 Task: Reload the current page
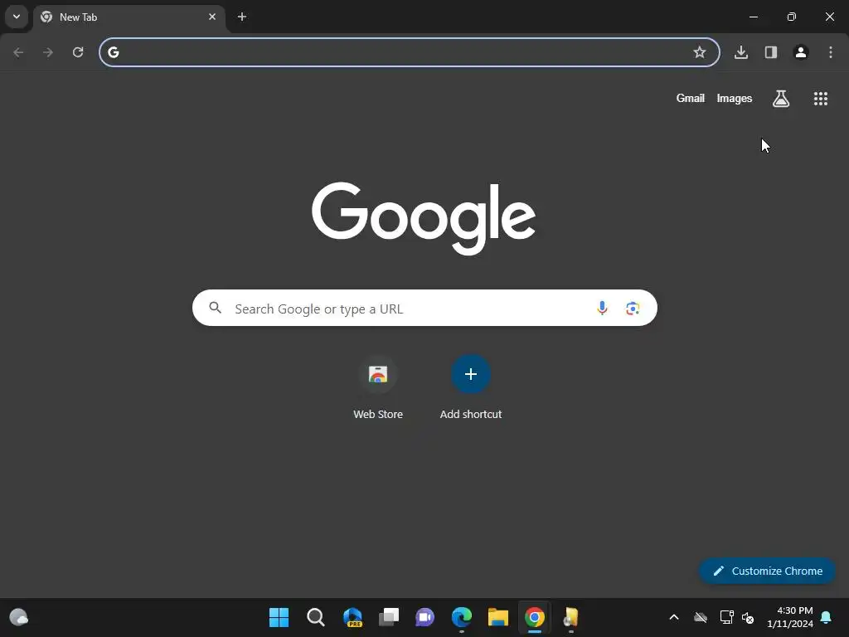[x=78, y=52]
